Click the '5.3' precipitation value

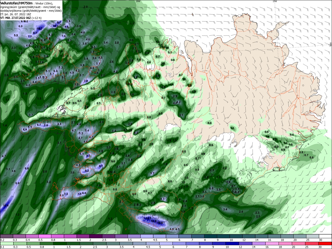(163, 199)
